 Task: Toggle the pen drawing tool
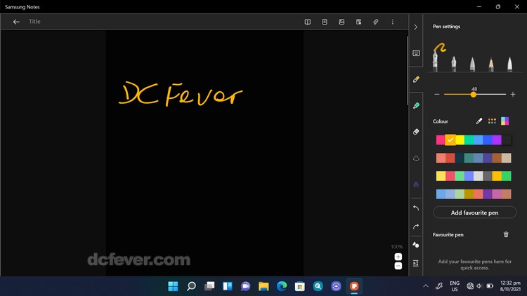coord(416,80)
